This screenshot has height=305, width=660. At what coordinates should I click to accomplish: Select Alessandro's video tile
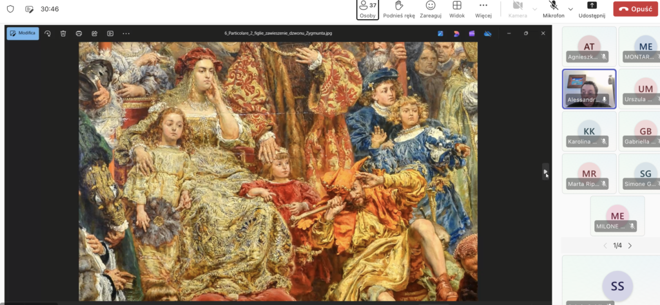(x=588, y=88)
